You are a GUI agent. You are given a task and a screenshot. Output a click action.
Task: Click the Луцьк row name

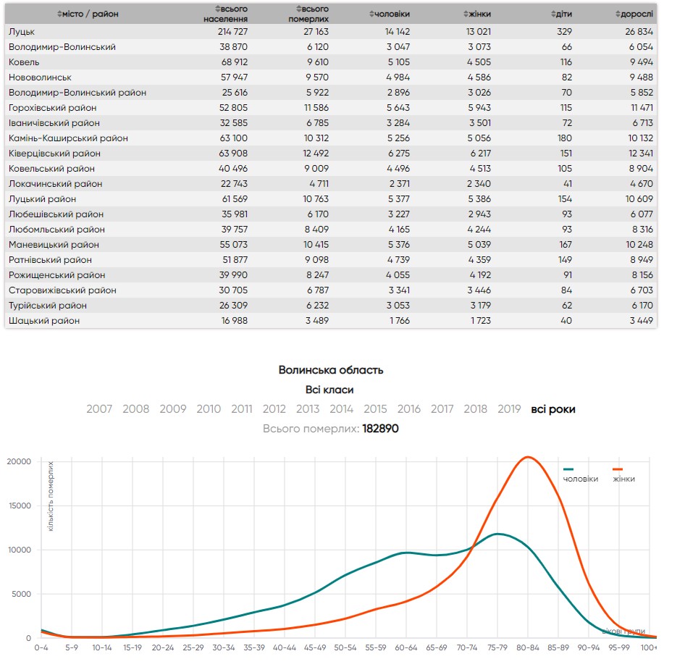(x=22, y=32)
